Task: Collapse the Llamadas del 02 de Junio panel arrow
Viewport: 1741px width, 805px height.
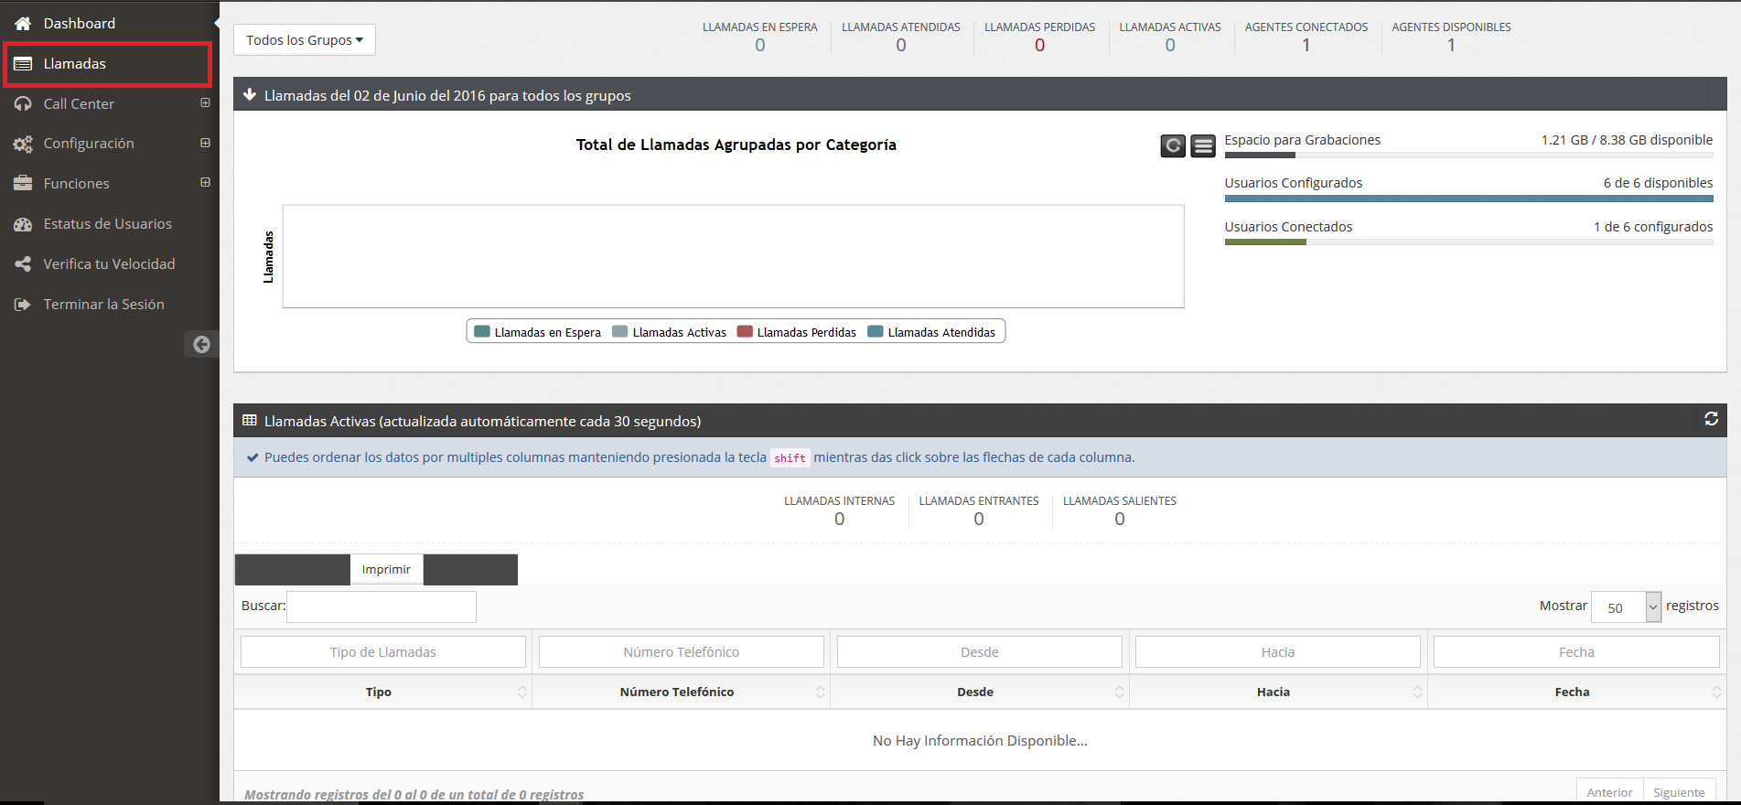Action: [249, 94]
